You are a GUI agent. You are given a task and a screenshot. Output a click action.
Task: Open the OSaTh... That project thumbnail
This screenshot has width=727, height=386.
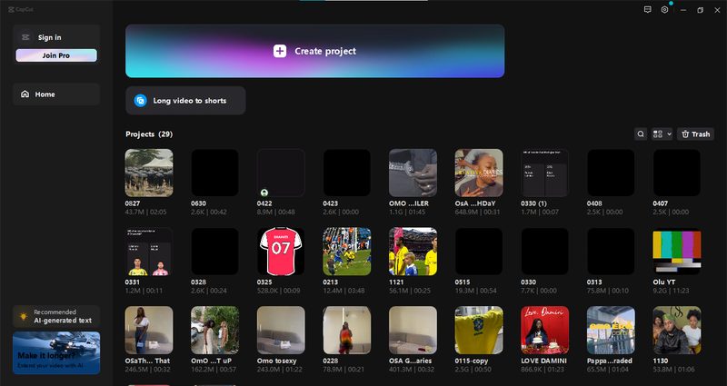point(149,331)
